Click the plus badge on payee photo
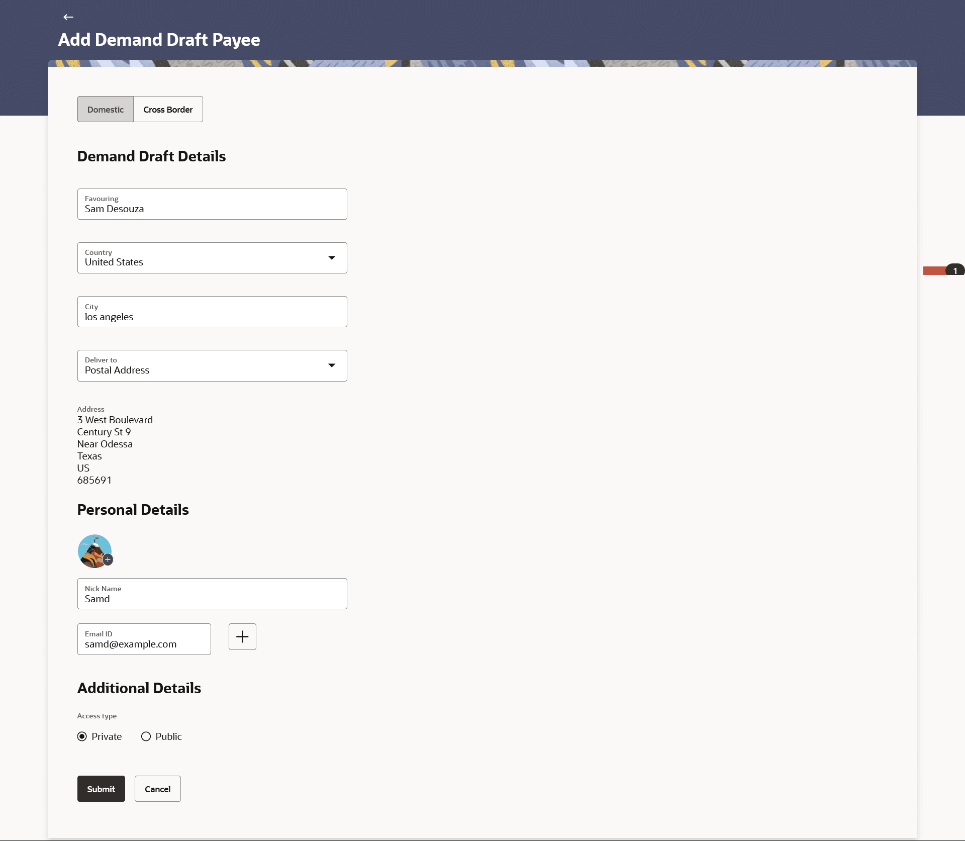The width and height of the screenshot is (965, 841). (108, 559)
